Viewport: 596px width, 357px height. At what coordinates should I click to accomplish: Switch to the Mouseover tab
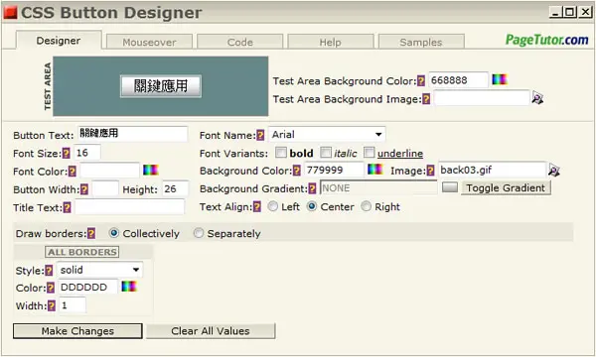point(149,42)
